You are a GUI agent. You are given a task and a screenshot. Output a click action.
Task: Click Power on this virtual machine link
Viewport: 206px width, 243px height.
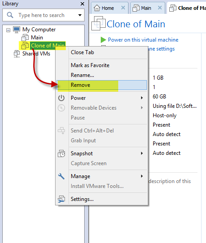click(143, 40)
